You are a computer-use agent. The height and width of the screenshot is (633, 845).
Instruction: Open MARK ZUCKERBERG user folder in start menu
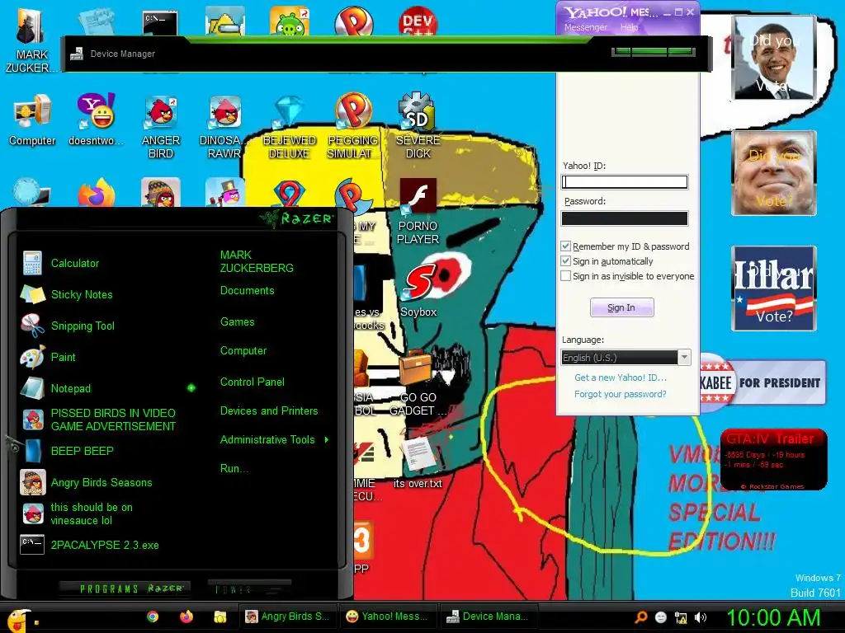257,261
